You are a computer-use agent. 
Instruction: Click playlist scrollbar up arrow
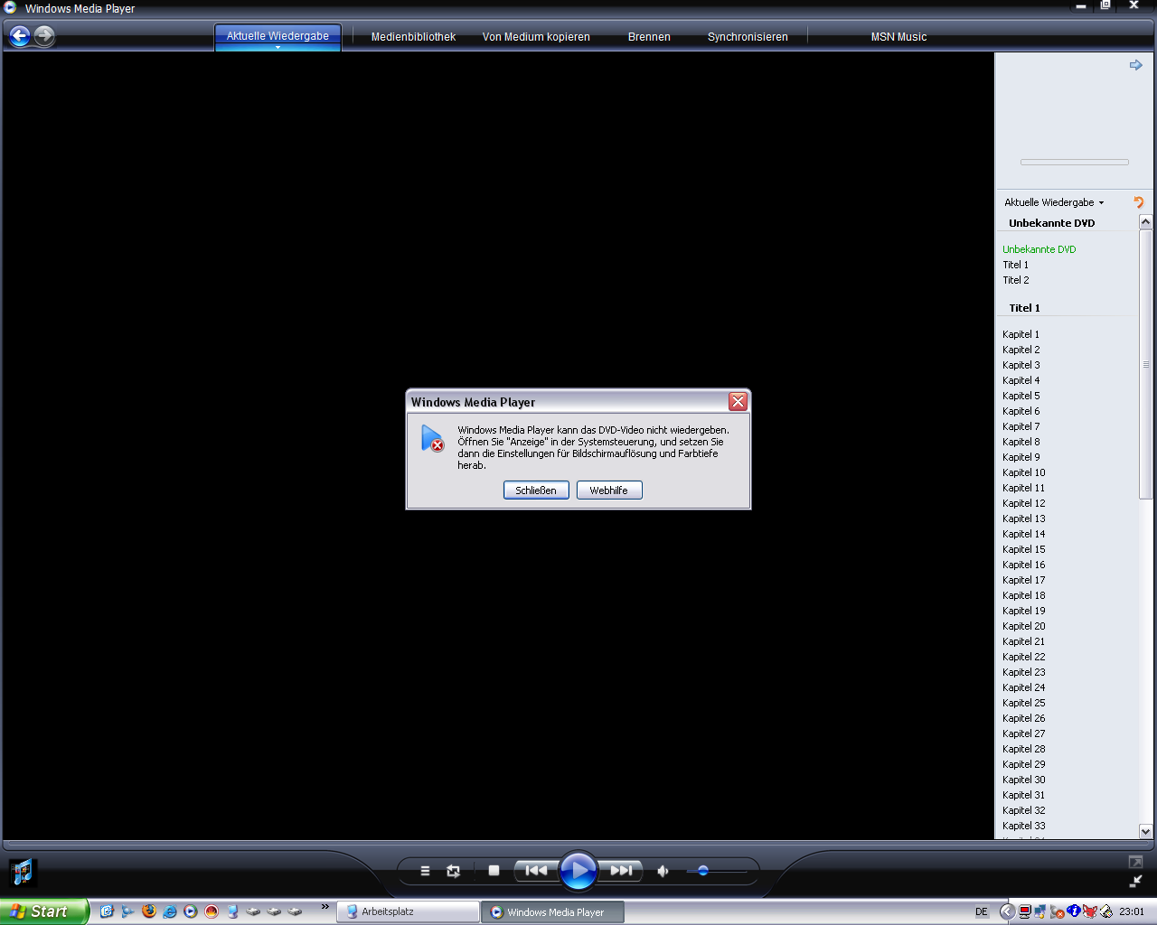point(1145,221)
